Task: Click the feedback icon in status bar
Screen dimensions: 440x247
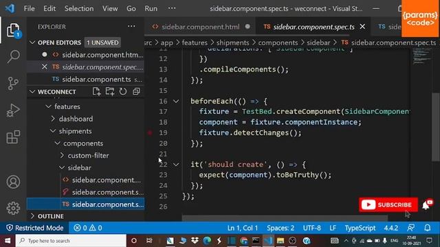Action: point(411,228)
